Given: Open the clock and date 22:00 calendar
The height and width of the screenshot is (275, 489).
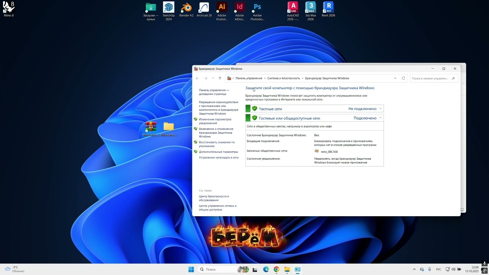Looking at the screenshot, I should pos(472,269).
